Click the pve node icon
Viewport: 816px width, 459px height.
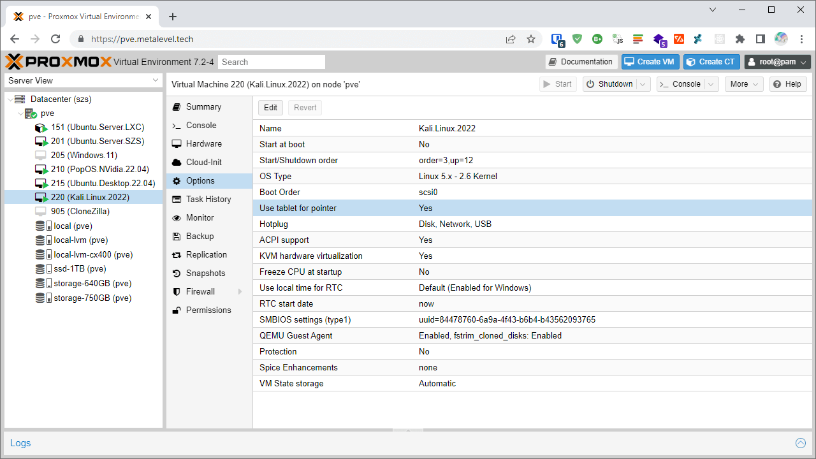click(x=30, y=113)
